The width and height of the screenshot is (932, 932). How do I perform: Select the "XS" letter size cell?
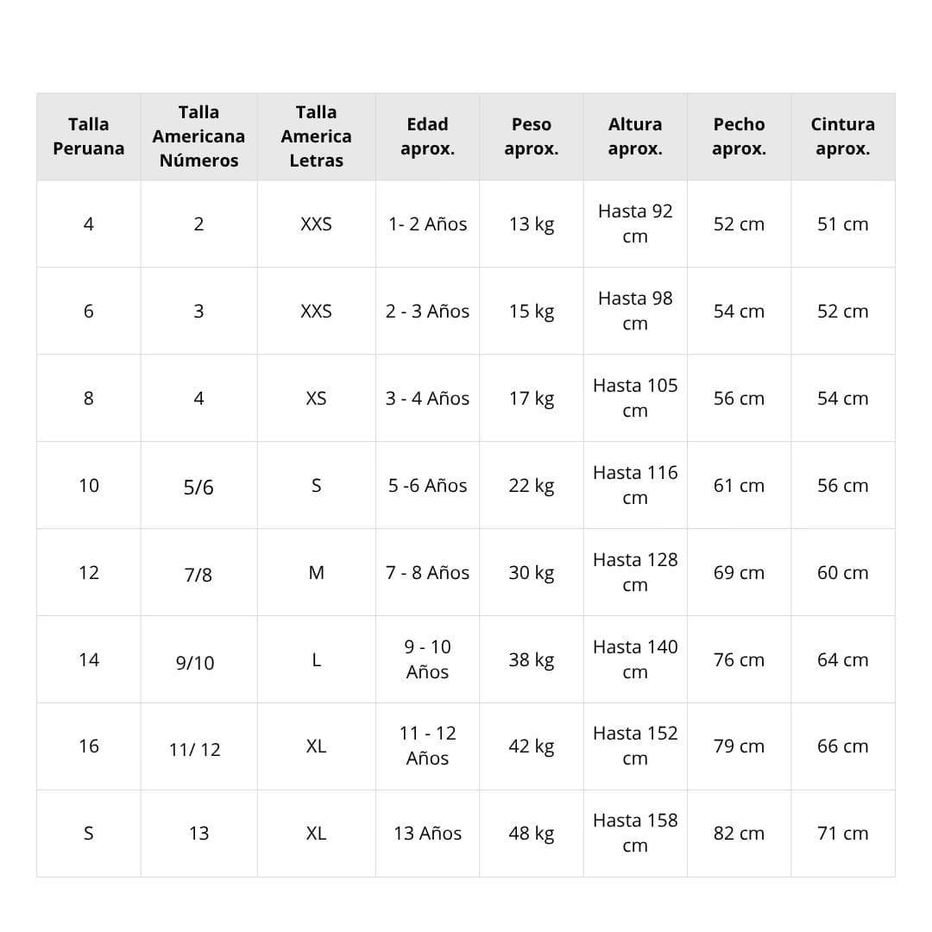click(x=316, y=399)
